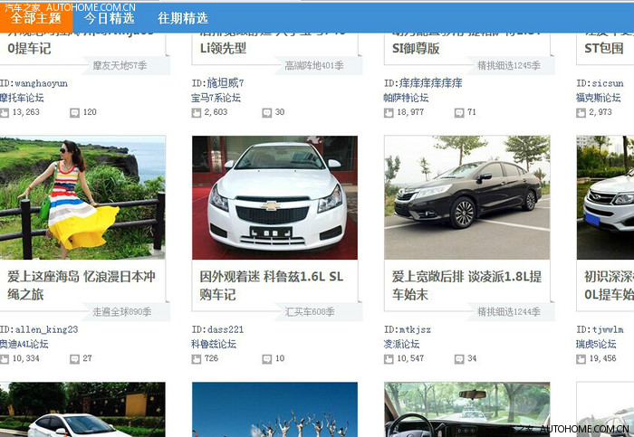Click the view-count icon beside 13,263
Image resolution: width=634 pixels, height=437 pixels.
click(5, 112)
